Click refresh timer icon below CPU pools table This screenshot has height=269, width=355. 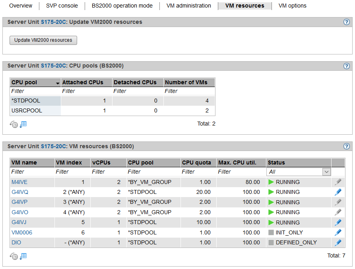coord(14,124)
